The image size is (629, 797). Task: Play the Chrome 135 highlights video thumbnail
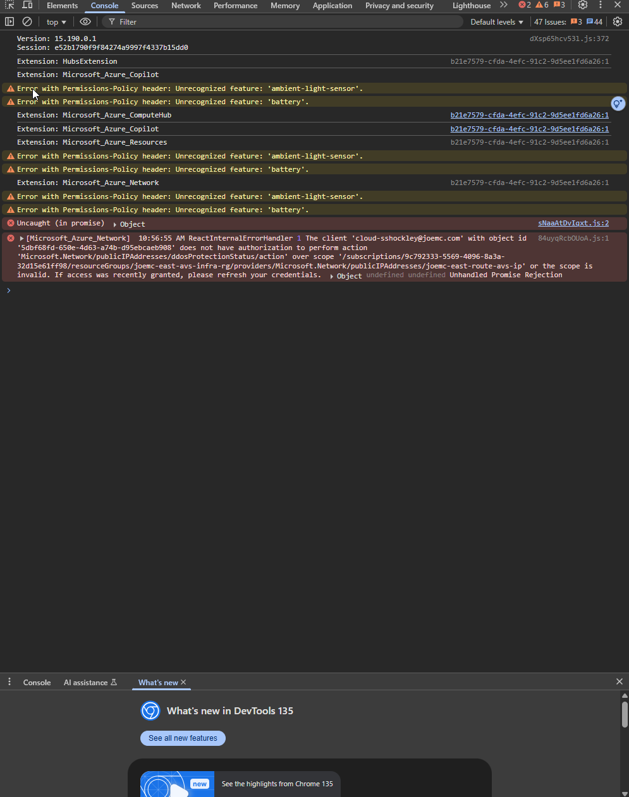click(x=177, y=784)
